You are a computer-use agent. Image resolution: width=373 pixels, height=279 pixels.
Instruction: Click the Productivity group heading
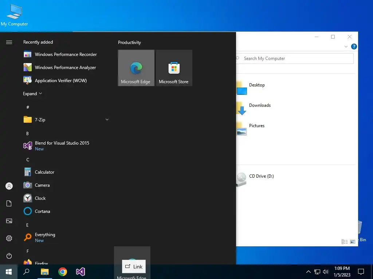(129, 43)
